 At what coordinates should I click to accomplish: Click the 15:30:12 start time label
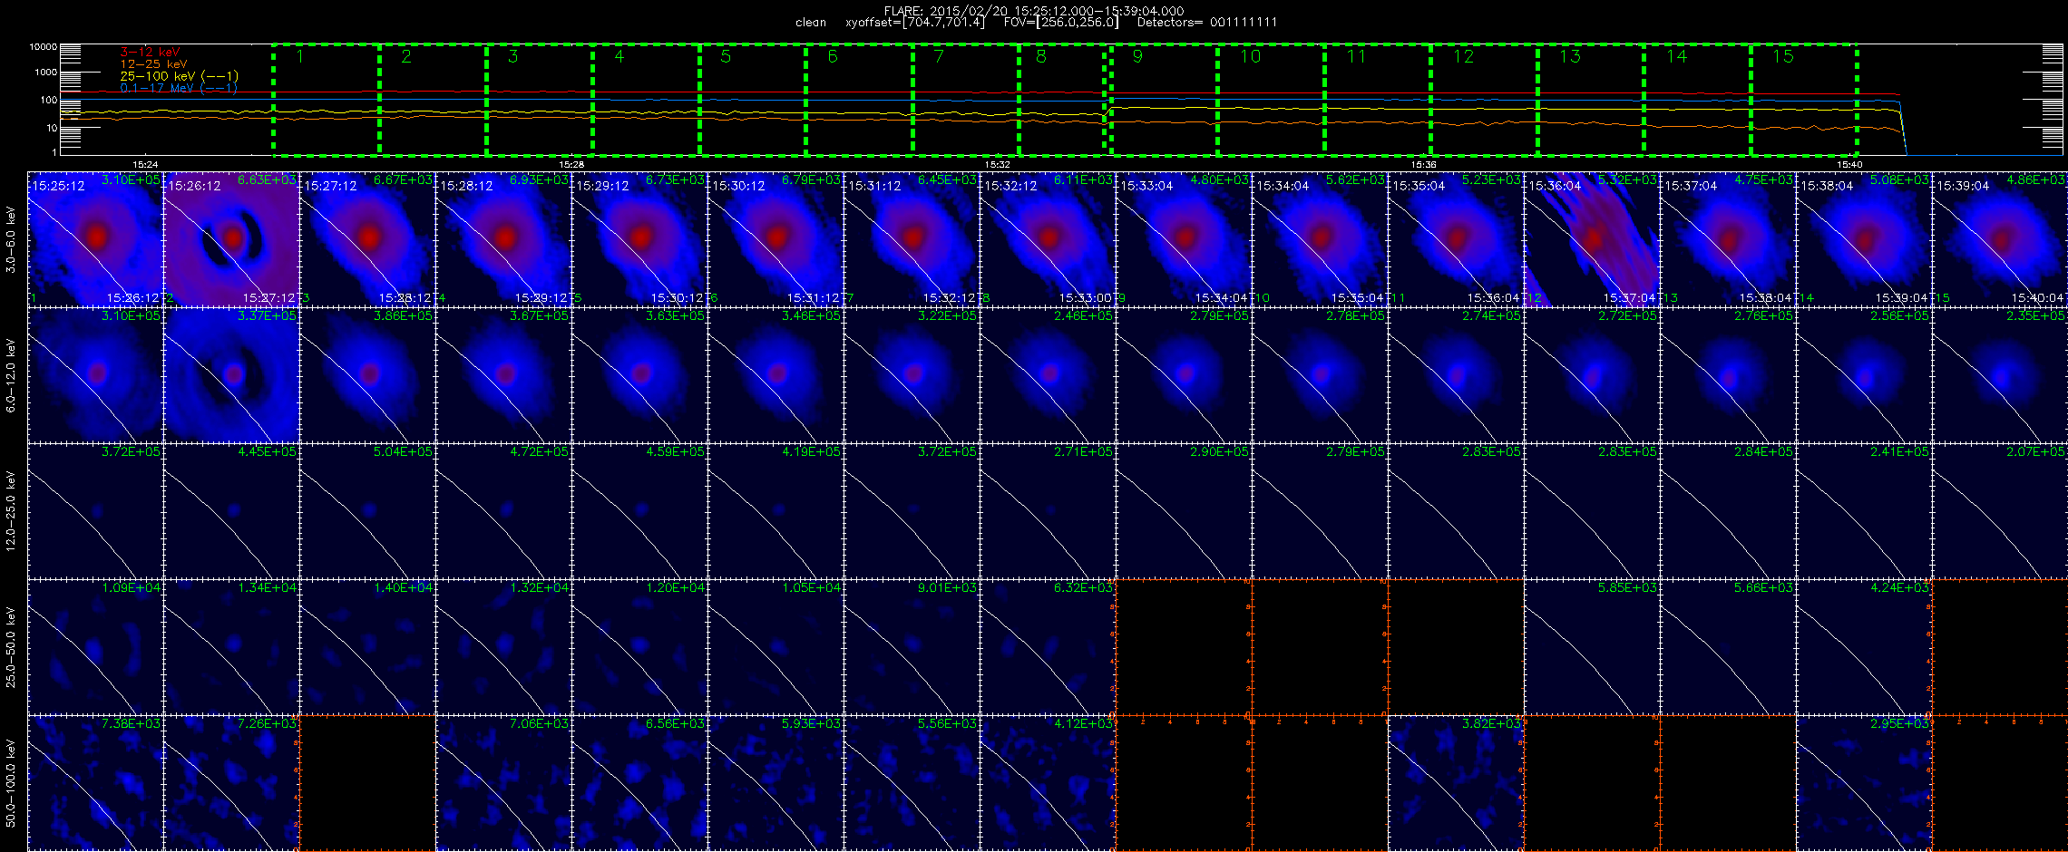coord(738,185)
